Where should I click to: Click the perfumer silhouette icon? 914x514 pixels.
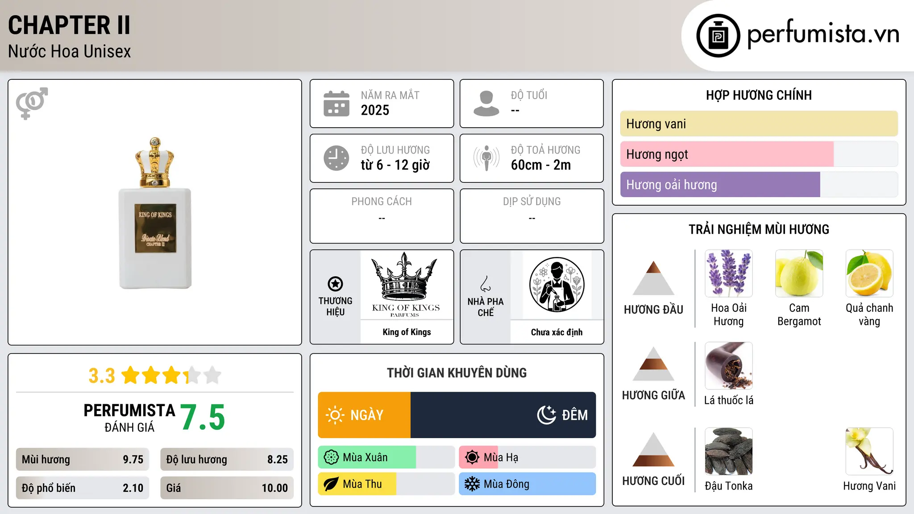point(557,285)
